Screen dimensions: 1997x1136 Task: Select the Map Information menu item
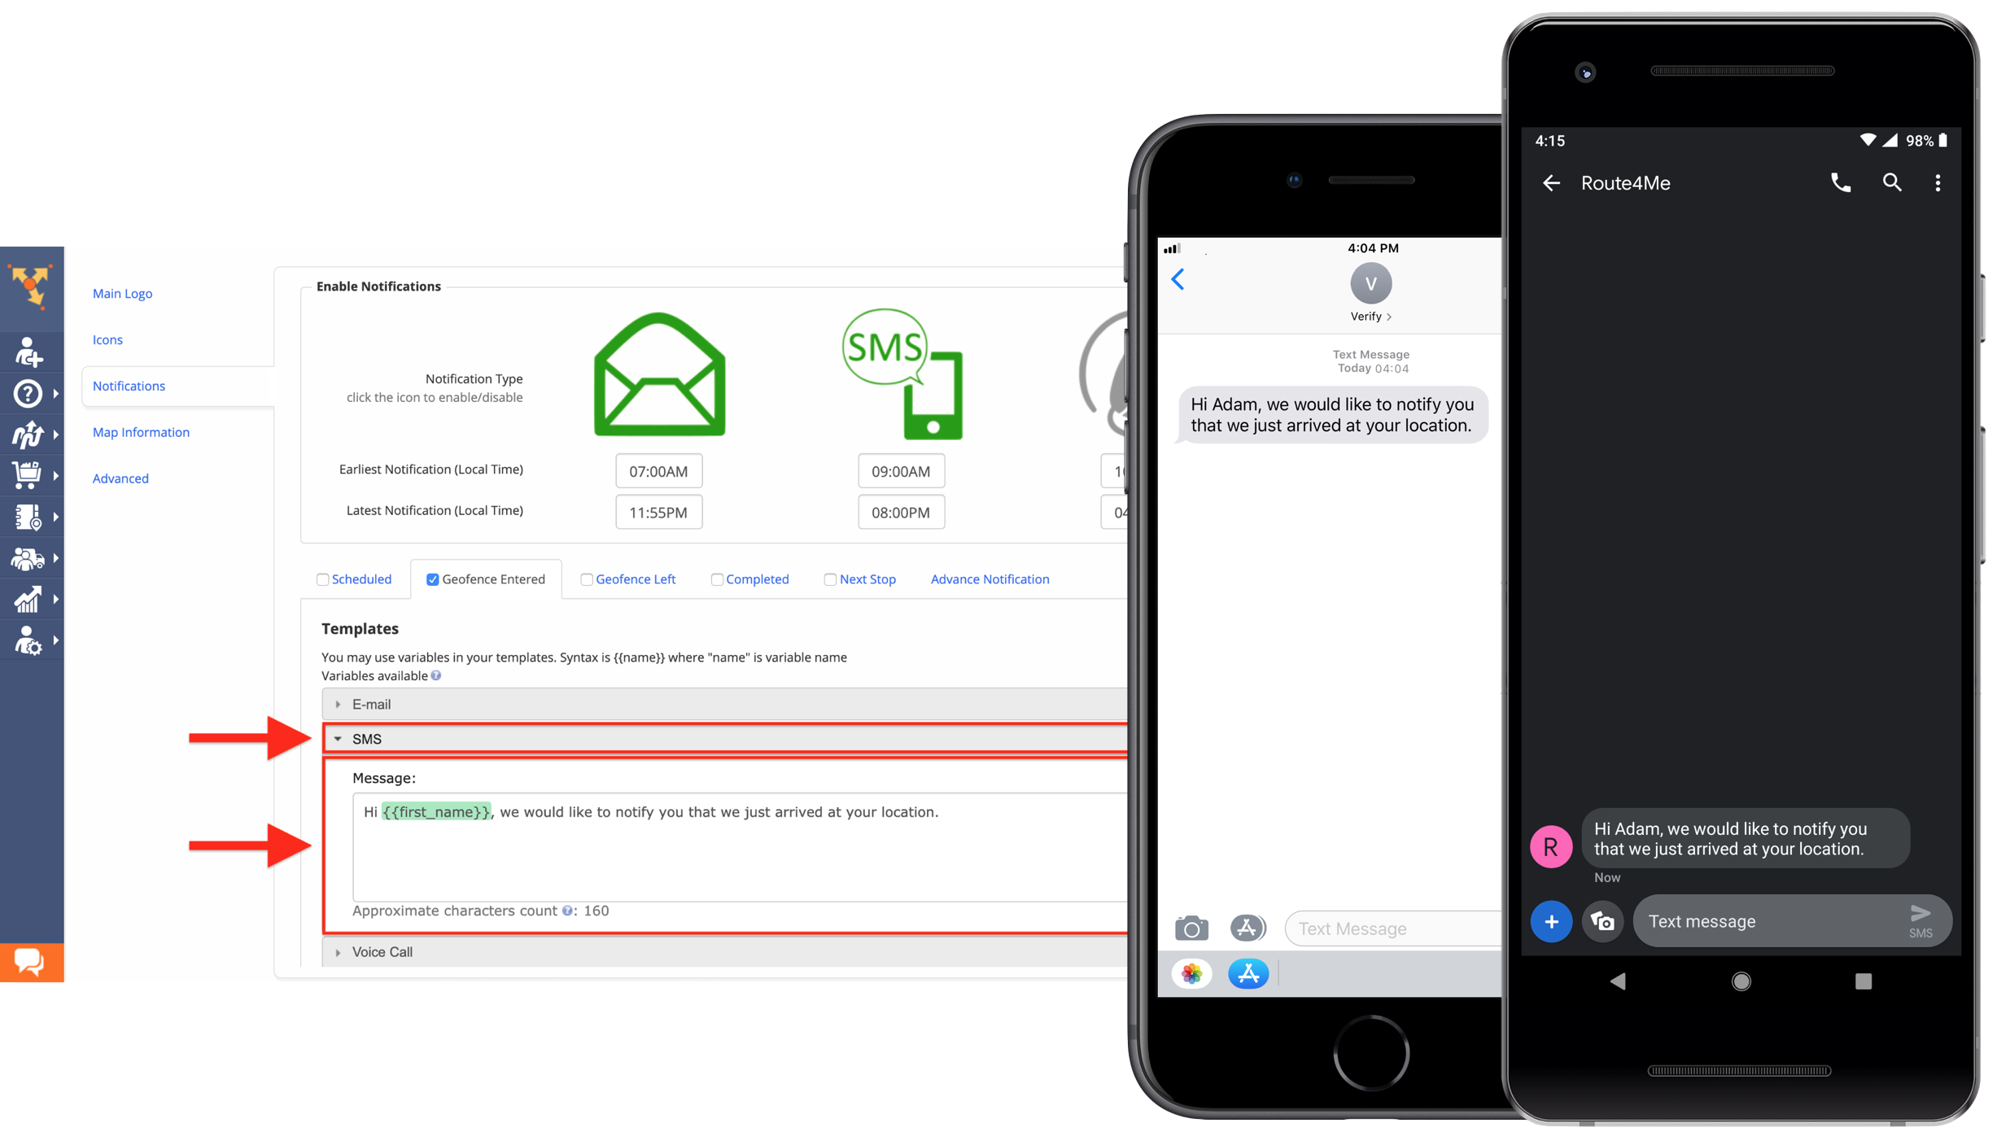142,432
